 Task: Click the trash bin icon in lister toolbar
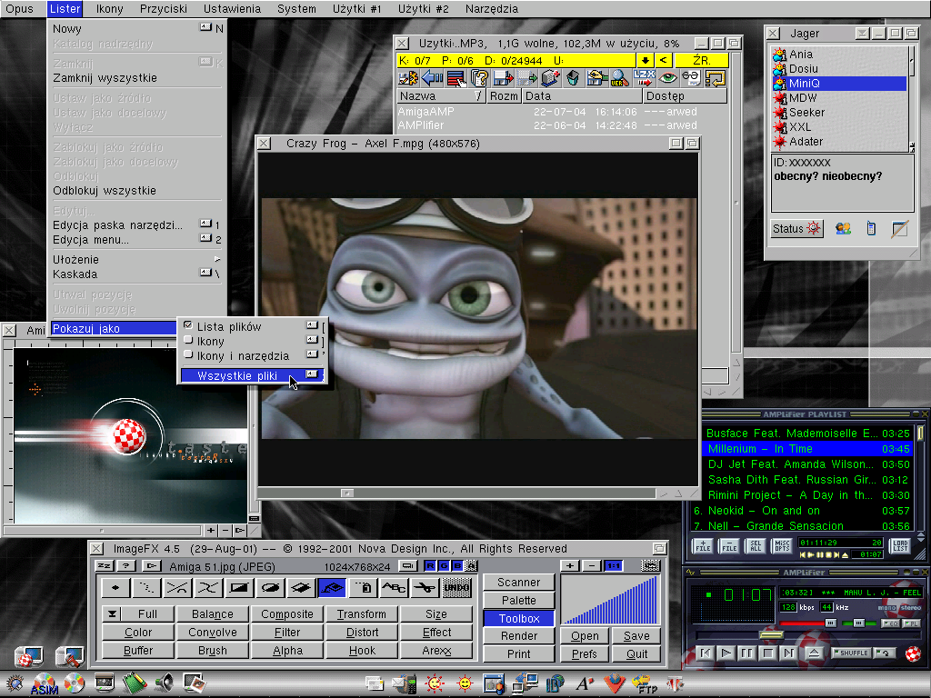click(x=574, y=78)
